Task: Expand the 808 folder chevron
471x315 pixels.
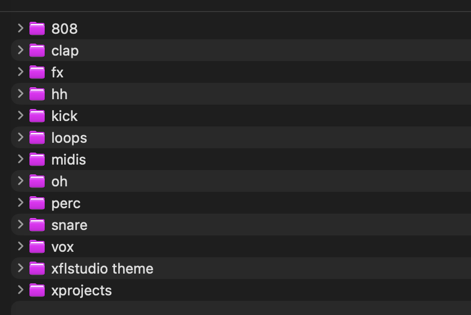Action: coord(20,28)
